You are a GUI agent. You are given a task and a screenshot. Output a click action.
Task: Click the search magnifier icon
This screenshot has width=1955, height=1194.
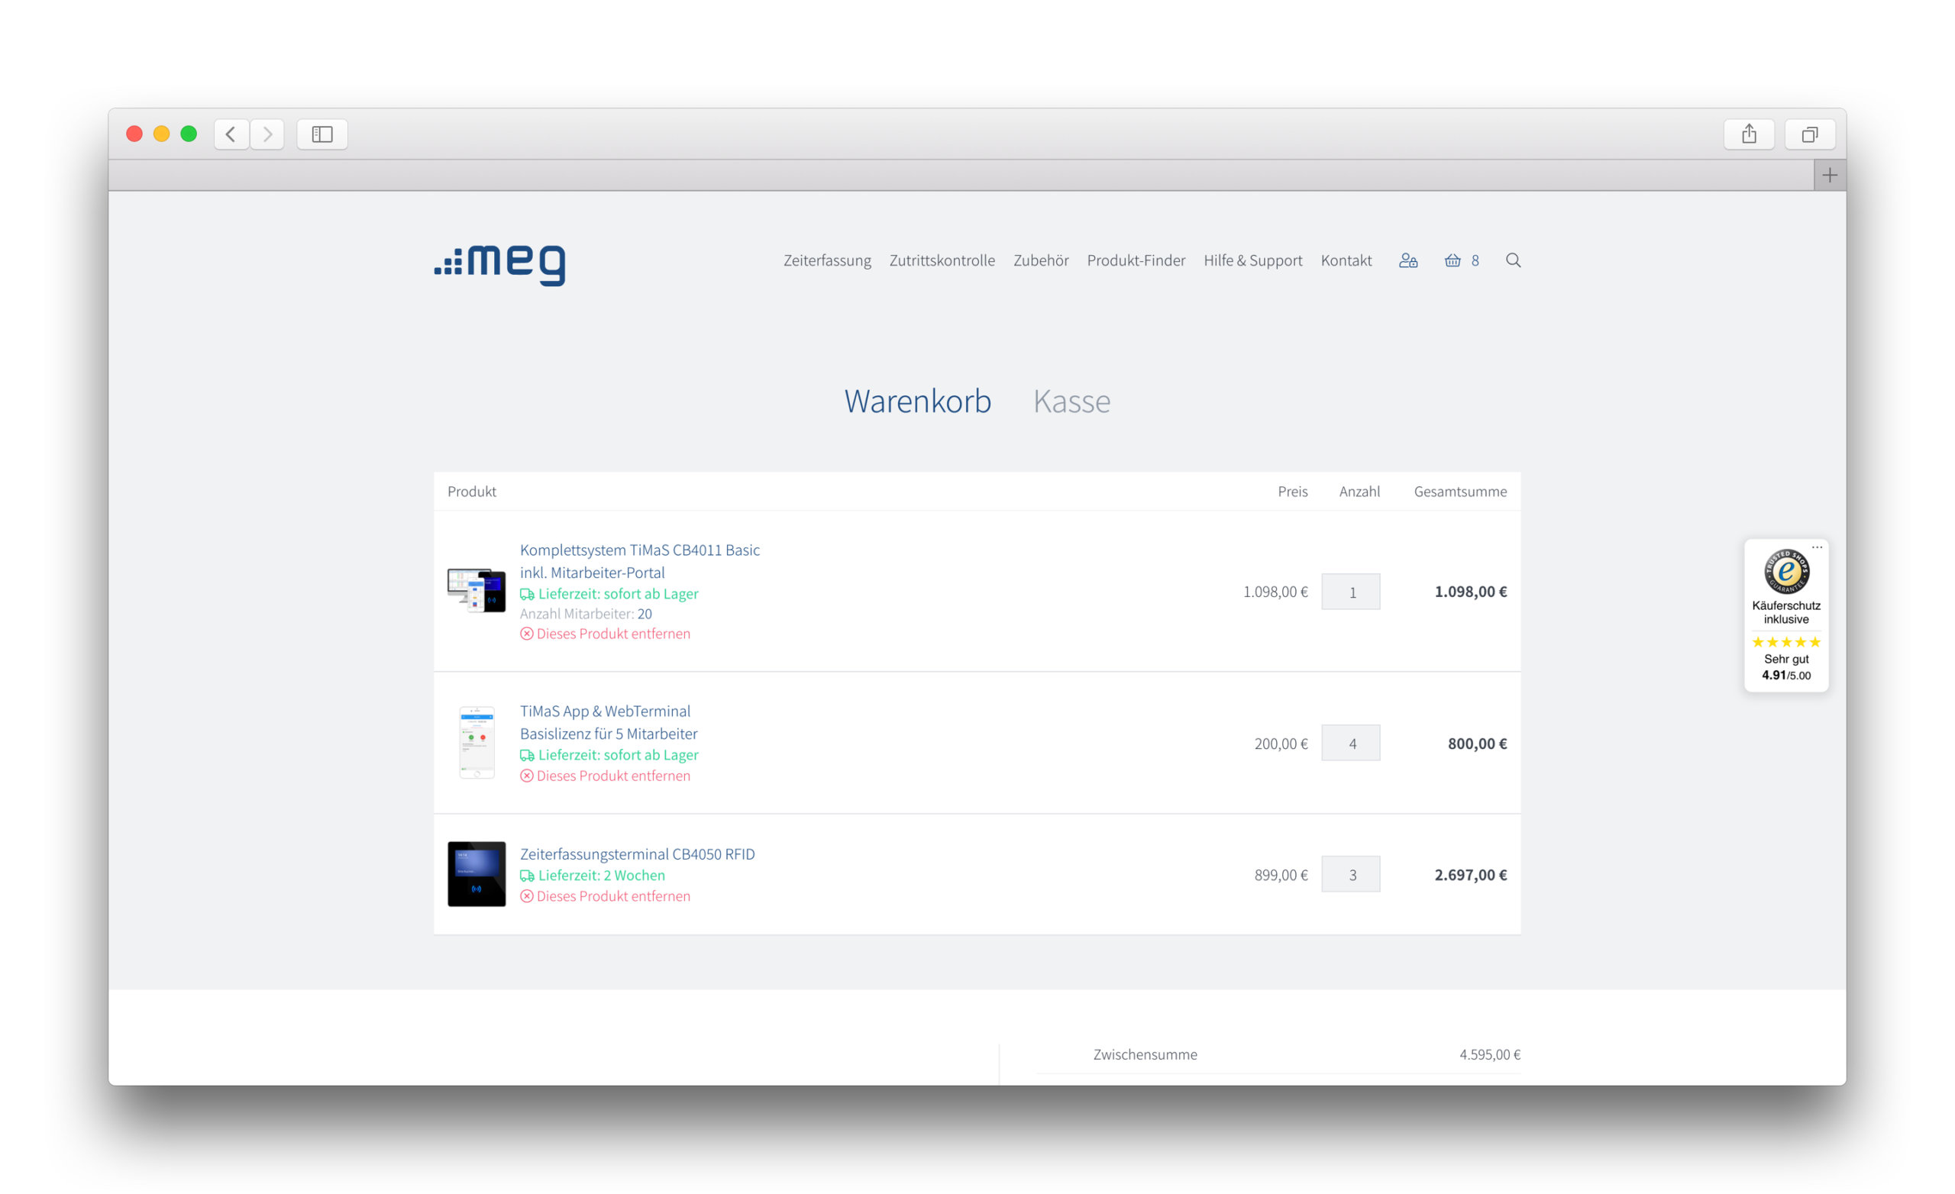[1513, 260]
